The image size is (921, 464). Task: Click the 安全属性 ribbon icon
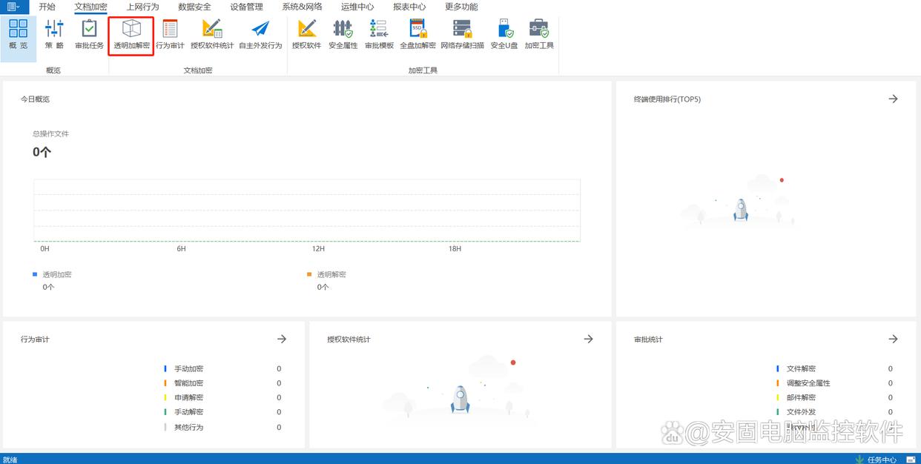pyautogui.click(x=343, y=35)
